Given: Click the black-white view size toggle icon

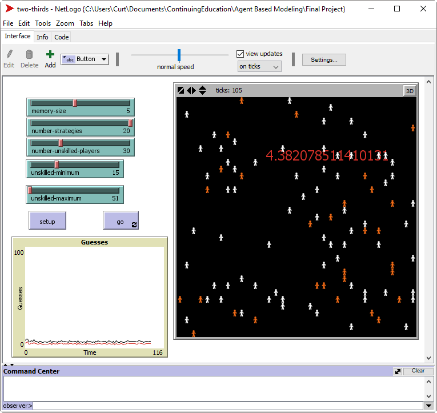Looking at the screenshot, I should pyautogui.click(x=181, y=90).
